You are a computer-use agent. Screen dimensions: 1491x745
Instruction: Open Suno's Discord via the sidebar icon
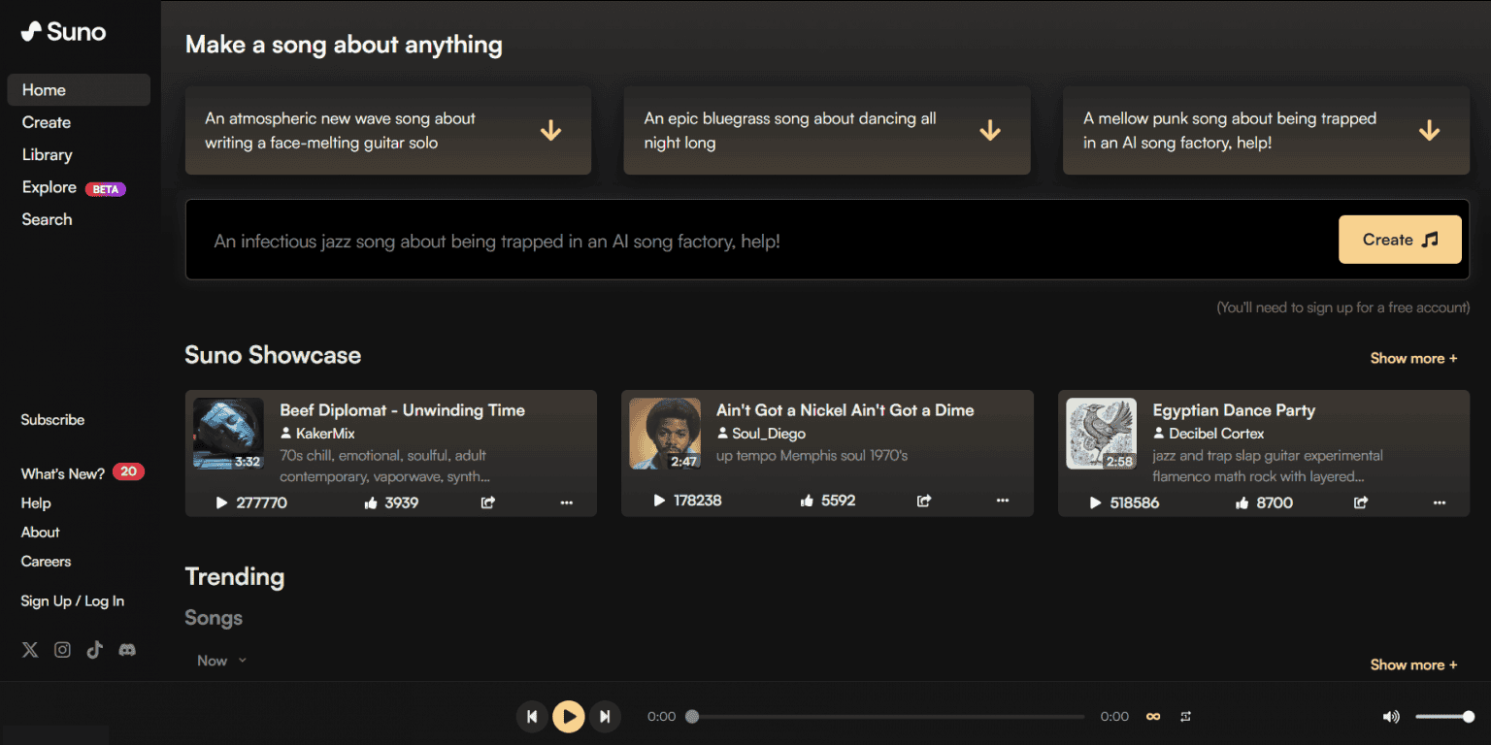[127, 650]
